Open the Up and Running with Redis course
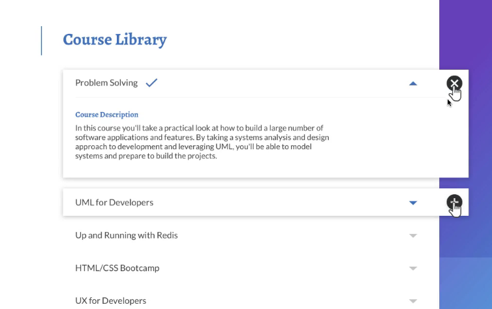The height and width of the screenshot is (309, 492). click(x=126, y=235)
